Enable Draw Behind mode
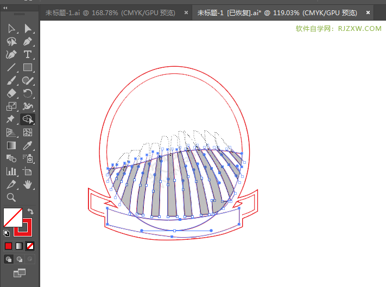The image size is (386, 287). point(19,259)
